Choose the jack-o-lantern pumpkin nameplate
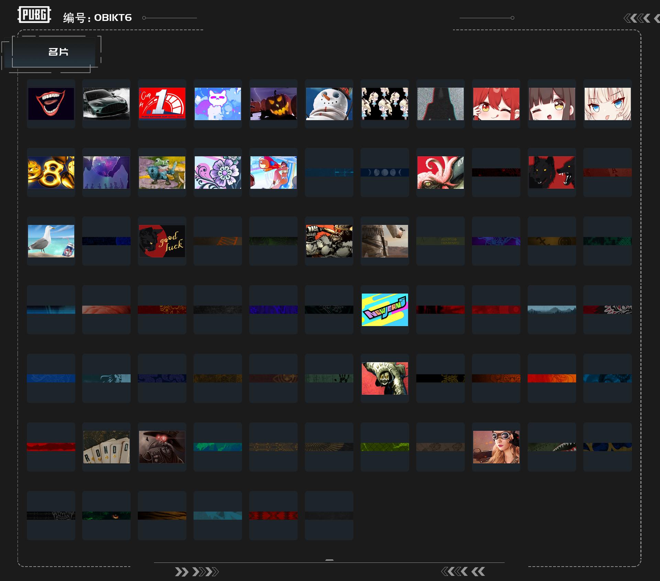This screenshot has height=581, width=660. pyautogui.click(x=274, y=104)
